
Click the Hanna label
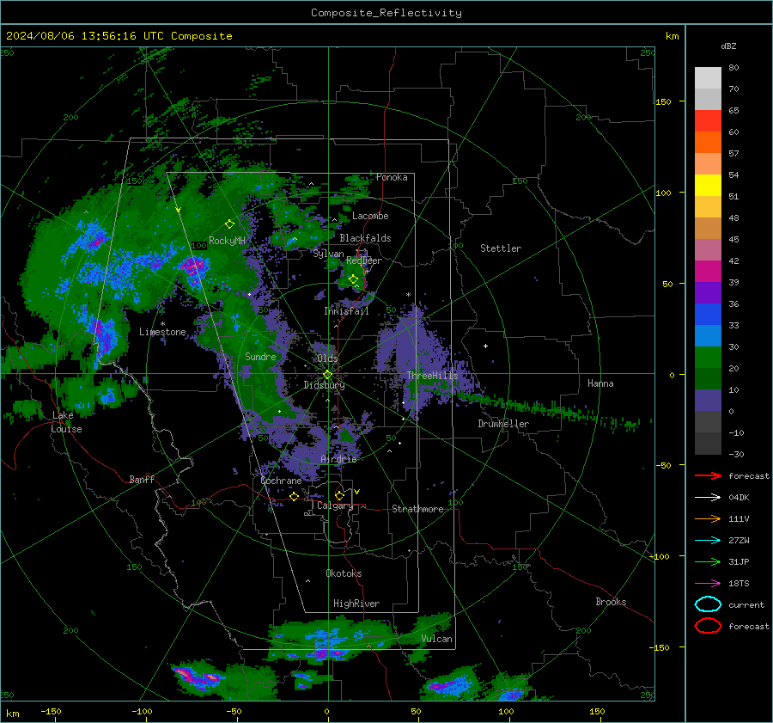click(600, 383)
